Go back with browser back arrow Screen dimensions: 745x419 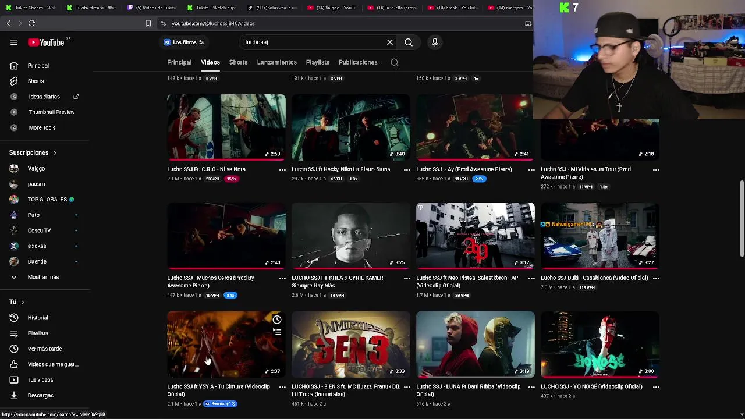coord(9,23)
